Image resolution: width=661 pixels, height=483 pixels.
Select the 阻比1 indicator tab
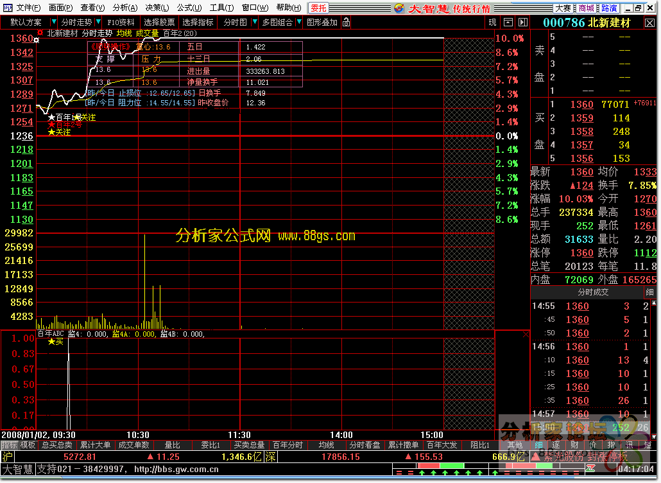[x=480, y=445]
